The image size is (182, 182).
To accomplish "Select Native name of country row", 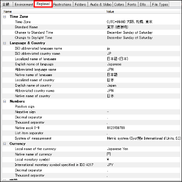I will (x=92, y=96).
